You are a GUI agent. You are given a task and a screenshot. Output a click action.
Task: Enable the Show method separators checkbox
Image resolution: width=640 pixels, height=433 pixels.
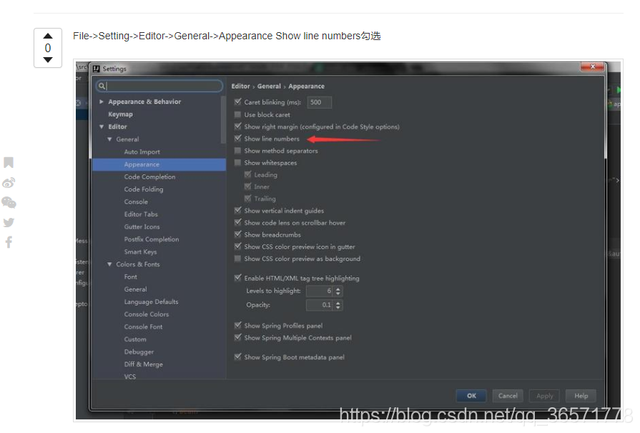coord(238,151)
